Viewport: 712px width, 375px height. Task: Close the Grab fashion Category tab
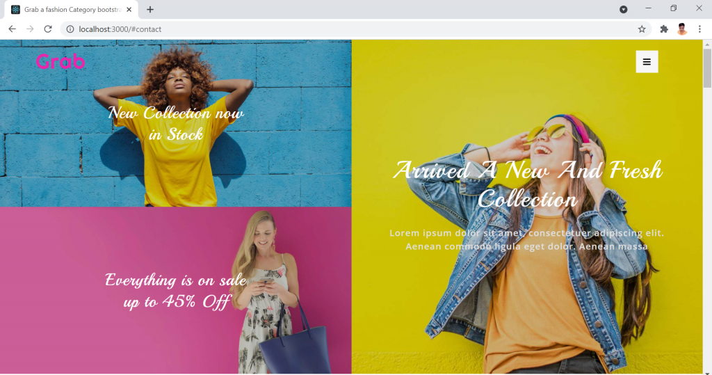click(129, 10)
